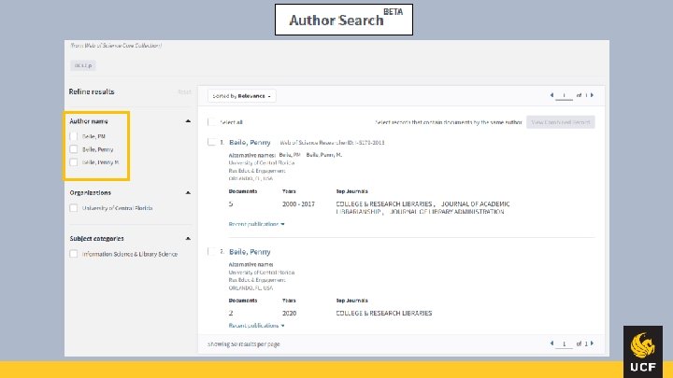Viewport: 673px width, 378px height.
Task: Click the Refine results heading
Action: (92, 91)
